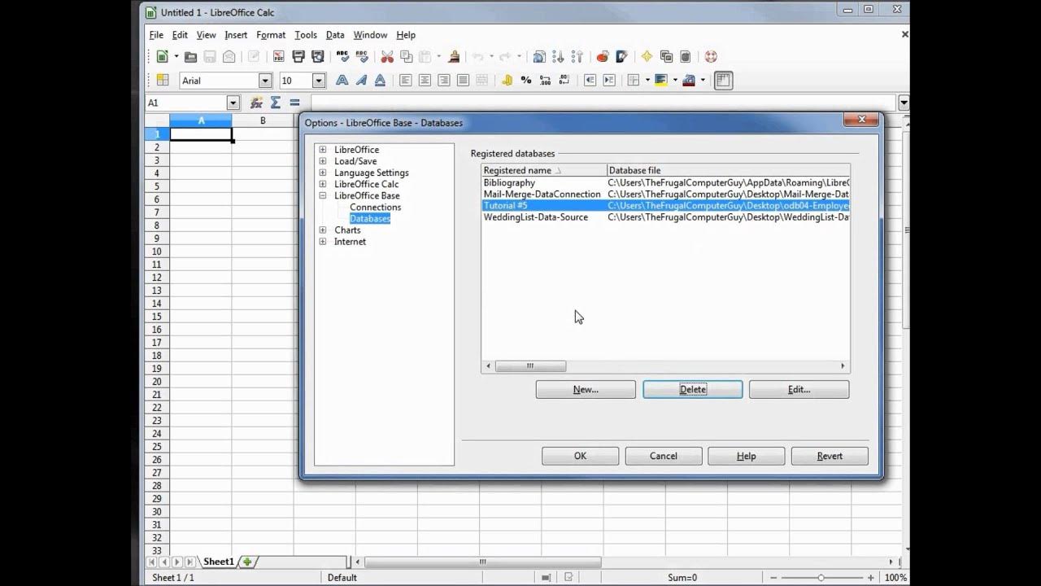Collapse the LibreOffice Base tree node

pyautogui.click(x=323, y=195)
